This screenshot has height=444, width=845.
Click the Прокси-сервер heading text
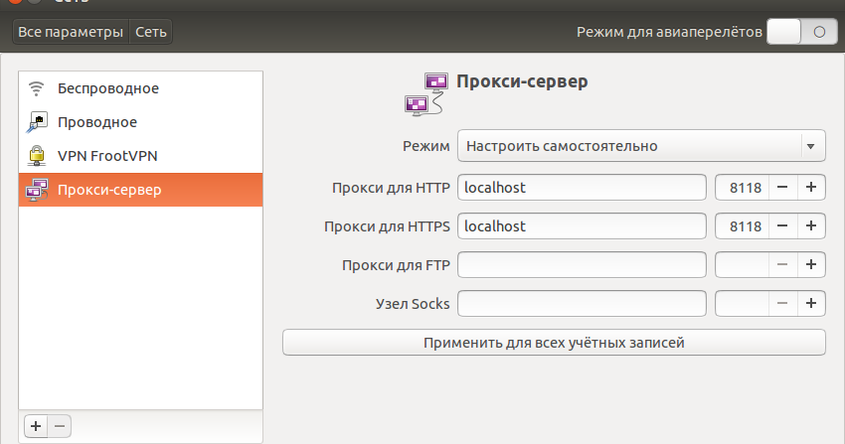522,81
